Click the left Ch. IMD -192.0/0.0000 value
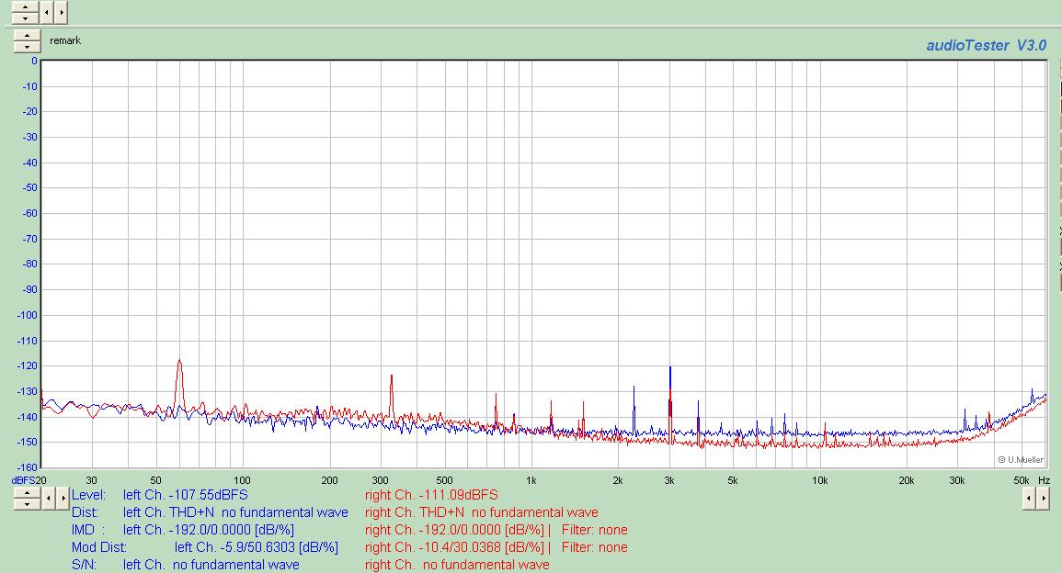 pos(209,530)
